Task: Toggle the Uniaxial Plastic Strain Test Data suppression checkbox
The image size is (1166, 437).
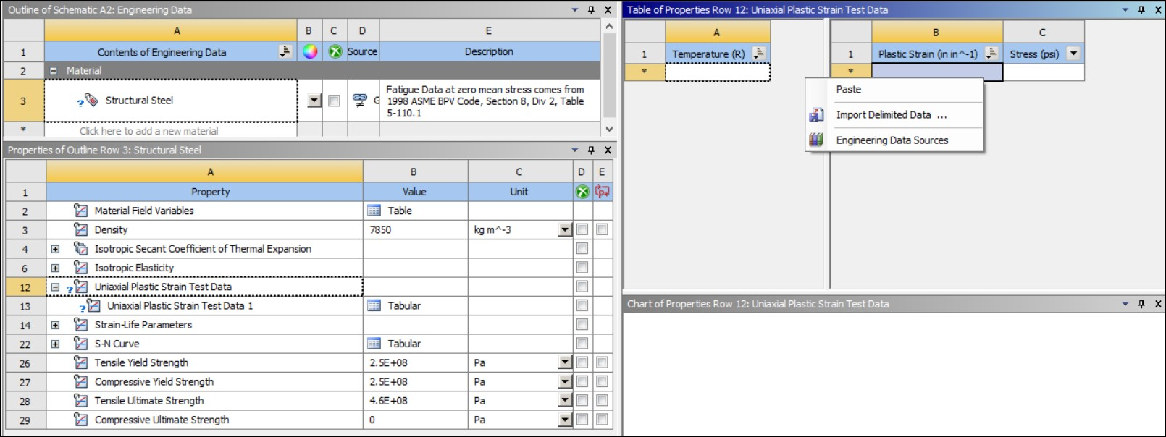Action: coord(582,287)
